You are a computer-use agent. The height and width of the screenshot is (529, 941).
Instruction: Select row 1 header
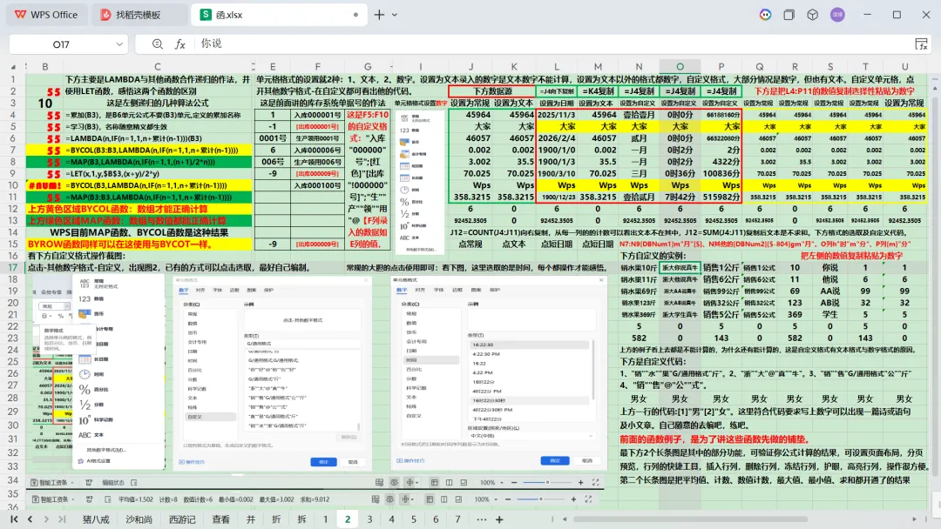click(13, 79)
